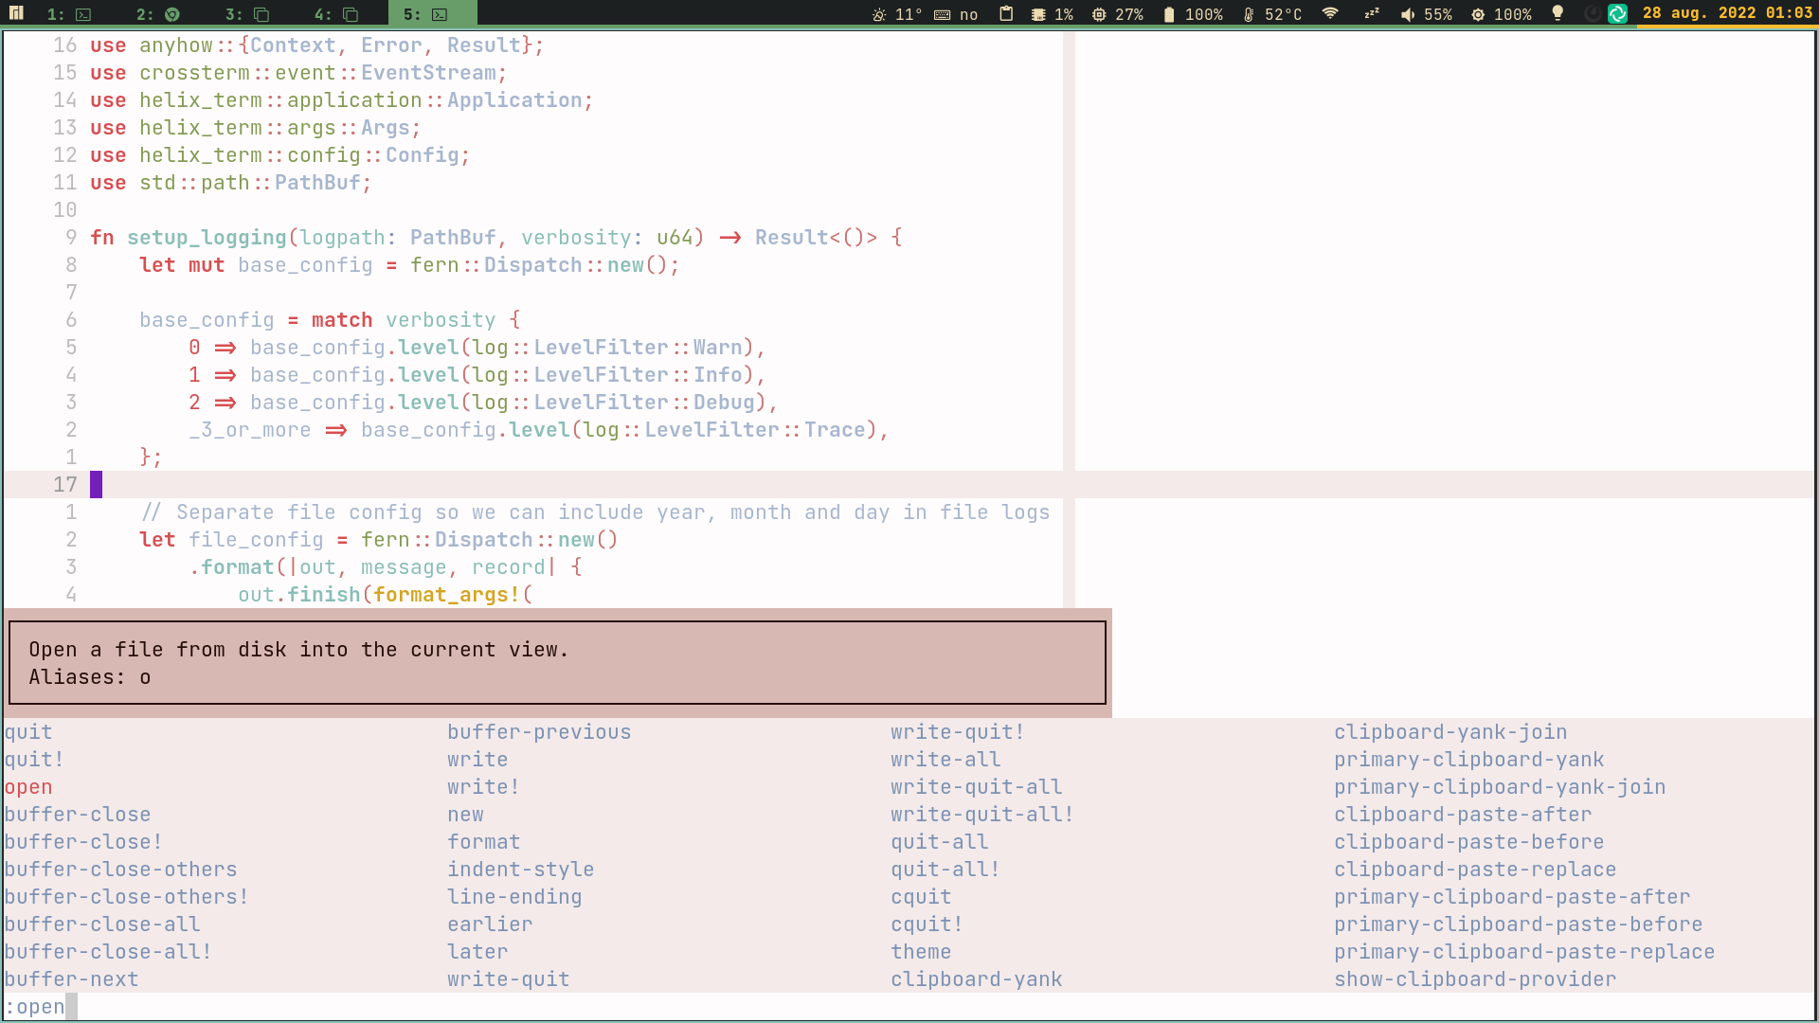1819x1023 pixels.
Task: Choose 'buffer-close-all' completion entry
Action: [x=102, y=924]
